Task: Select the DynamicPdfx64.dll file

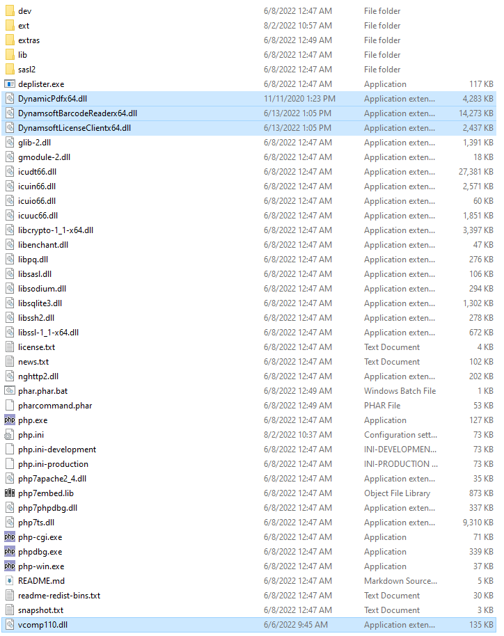Action: click(x=52, y=99)
